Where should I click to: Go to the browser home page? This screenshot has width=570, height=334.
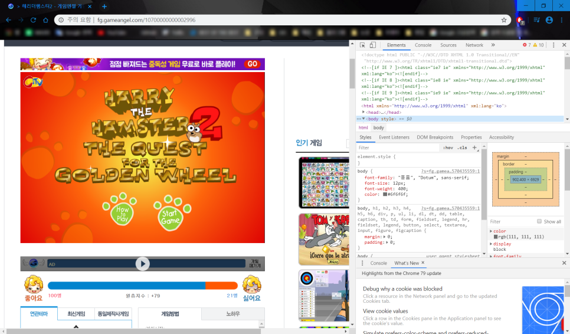pyautogui.click(x=45, y=20)
